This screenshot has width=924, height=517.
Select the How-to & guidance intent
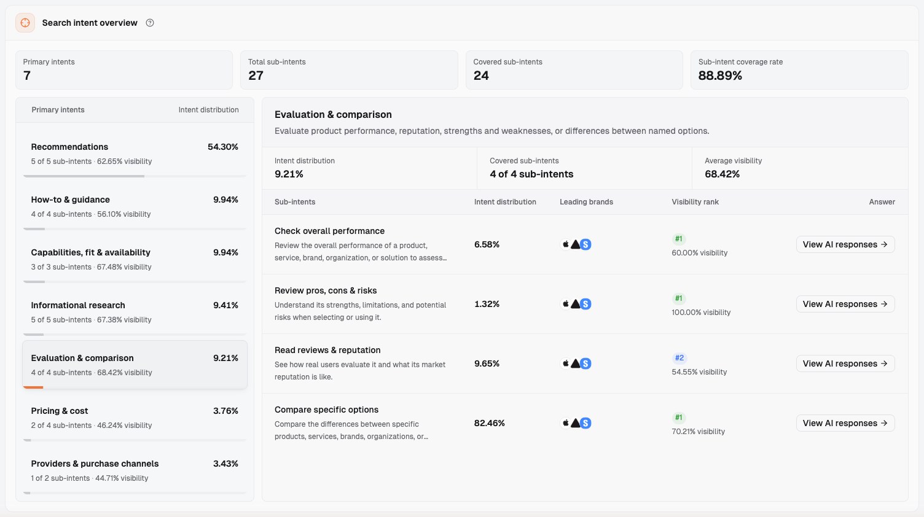(135, 206)
